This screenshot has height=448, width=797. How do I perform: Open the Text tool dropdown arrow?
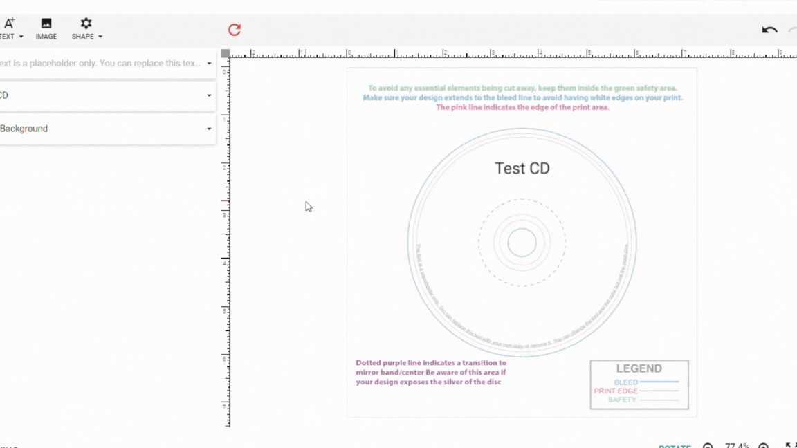pyautogui.click(x=21, y=37)
